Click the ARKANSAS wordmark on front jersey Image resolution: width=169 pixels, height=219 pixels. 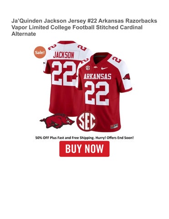(x=97, y=77)
